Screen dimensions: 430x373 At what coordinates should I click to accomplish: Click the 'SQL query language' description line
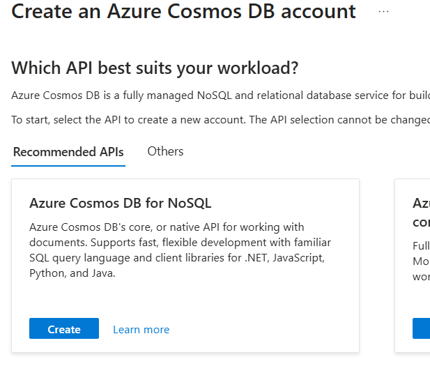coord(177,258)
